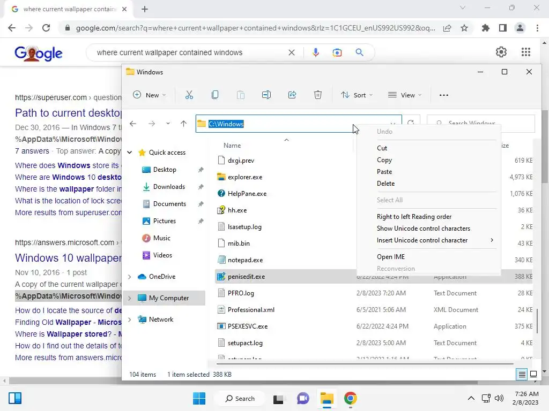Viewport: 549px width, 411px height.
Task: Open the New item dropdown
Action: click(150, 95)
